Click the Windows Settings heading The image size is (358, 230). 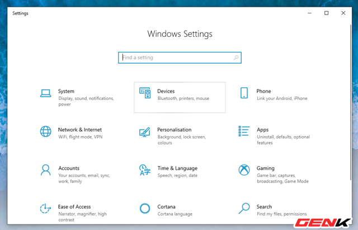tap(180, 34)
